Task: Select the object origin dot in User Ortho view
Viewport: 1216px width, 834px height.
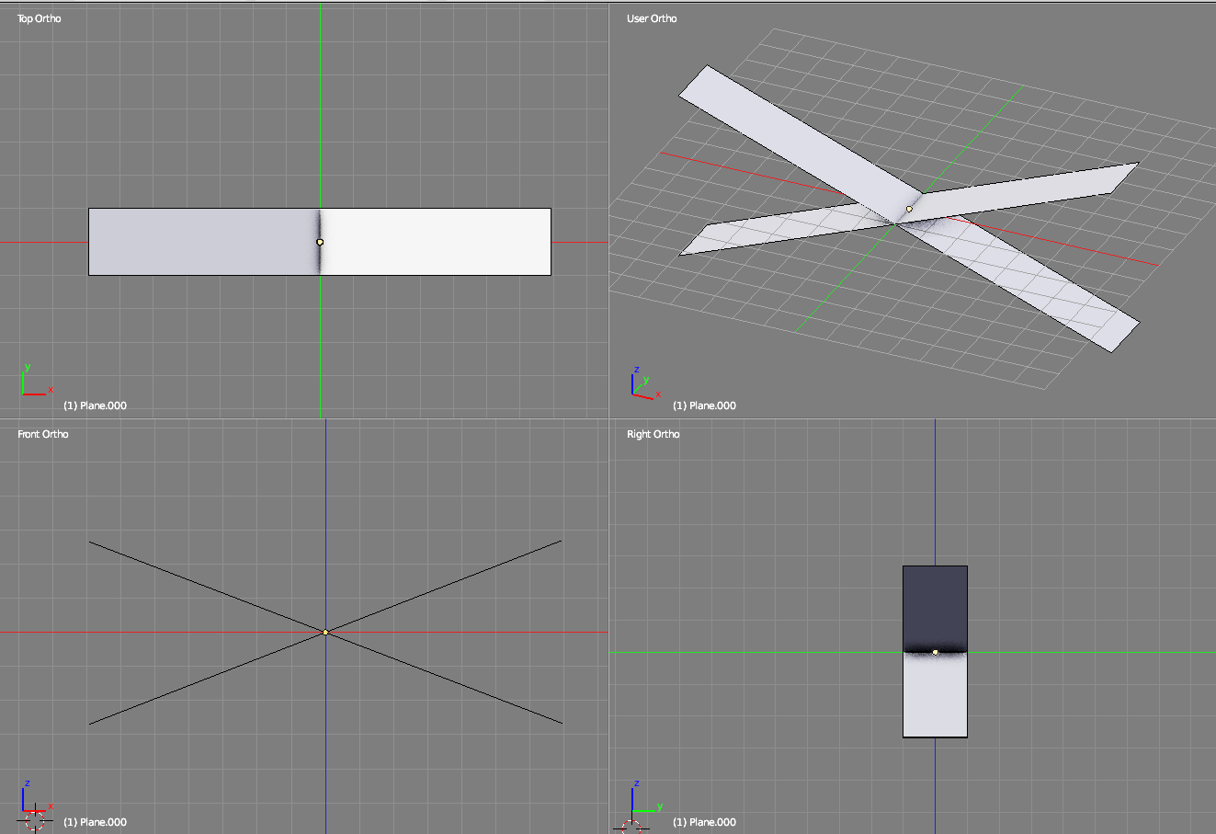Action: (x=909, y=209)
